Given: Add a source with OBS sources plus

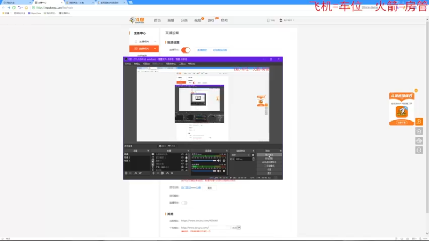Looking at the screenshot, I should pyautogui.click(x=153, y=173).
